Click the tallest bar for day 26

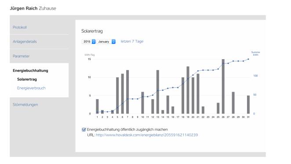[223, 86]
